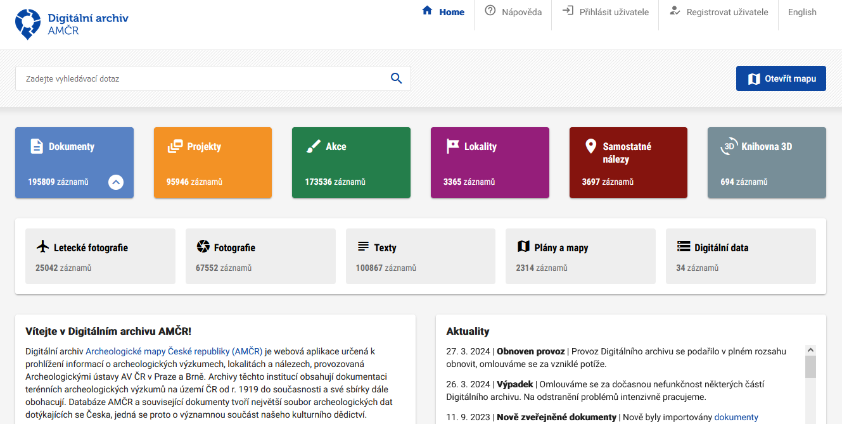Open Samostatné nálezy pin tile
The image size is (842, 424).
(x=628, y=163)
